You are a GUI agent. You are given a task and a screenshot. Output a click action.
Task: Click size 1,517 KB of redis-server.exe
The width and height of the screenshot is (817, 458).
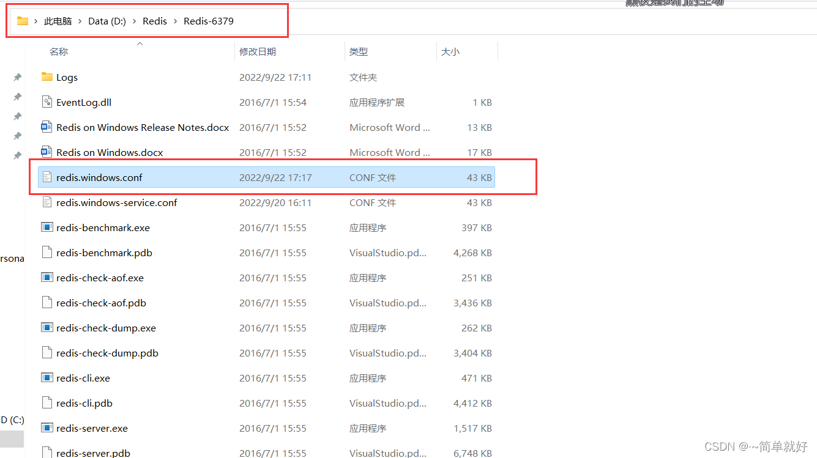pyautogui.click(x=473, y=428)
